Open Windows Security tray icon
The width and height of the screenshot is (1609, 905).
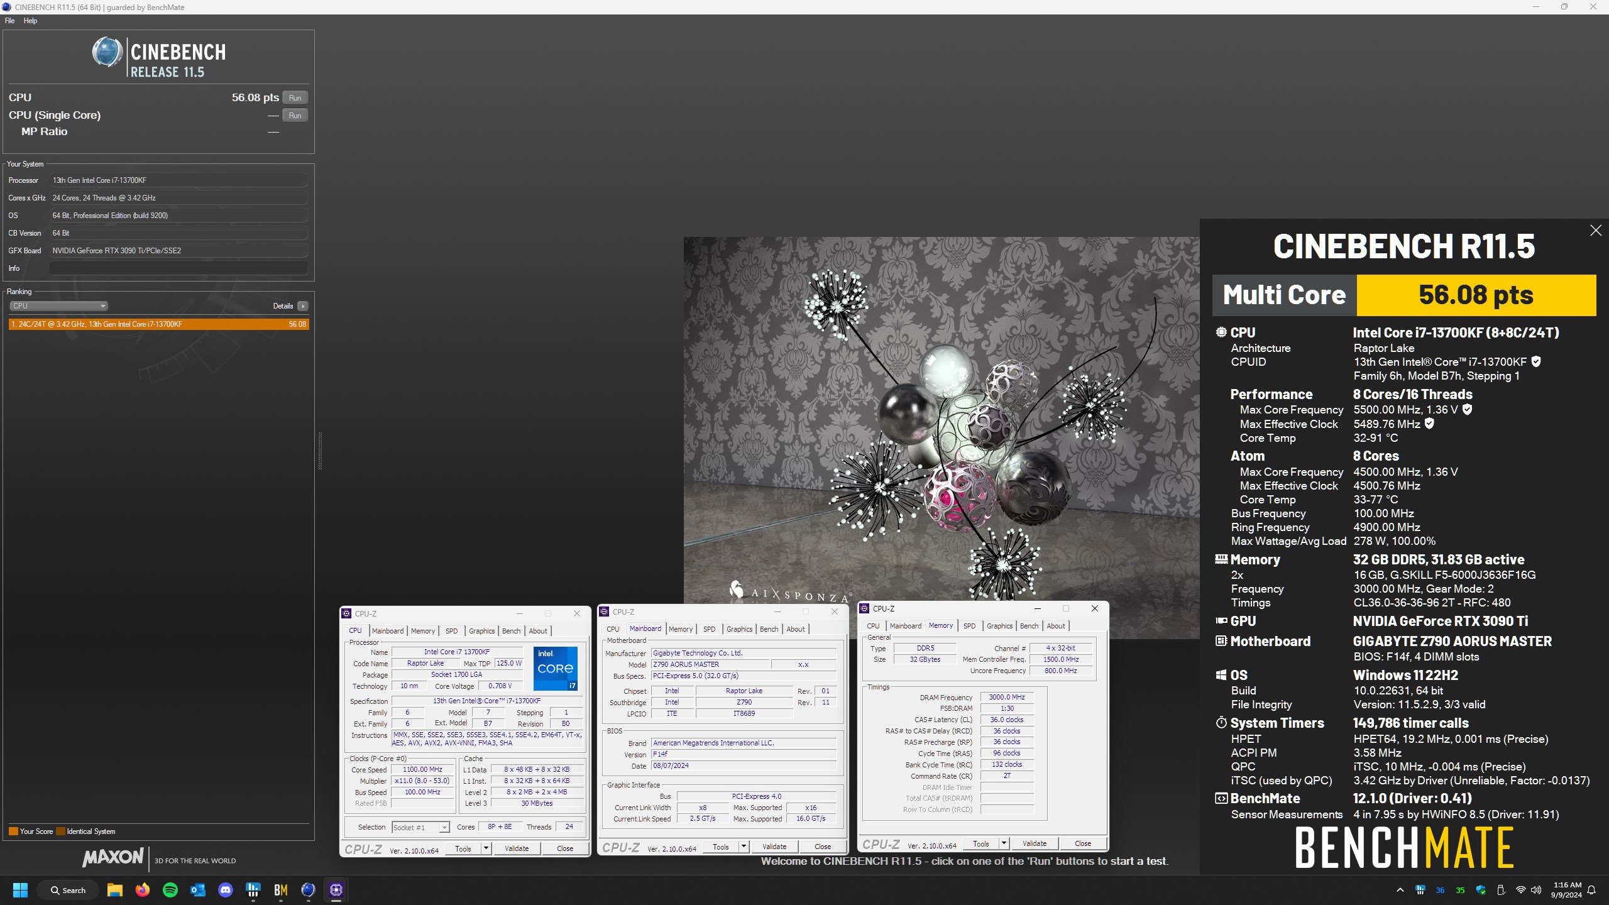pyautogui.click(x=1481, y=890)
